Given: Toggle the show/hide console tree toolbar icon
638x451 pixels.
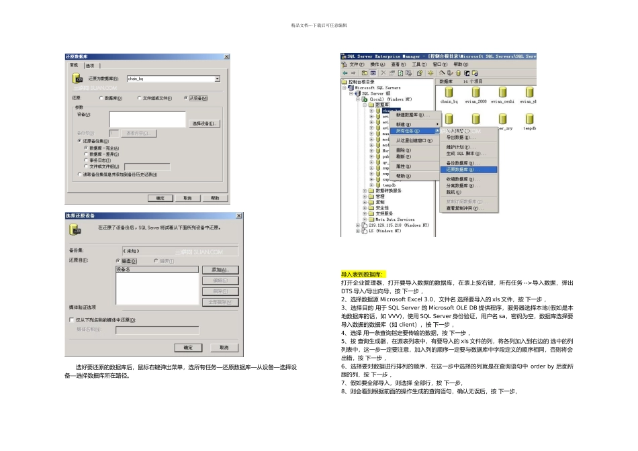Looking at the screenshot, I should coord(373,73).
